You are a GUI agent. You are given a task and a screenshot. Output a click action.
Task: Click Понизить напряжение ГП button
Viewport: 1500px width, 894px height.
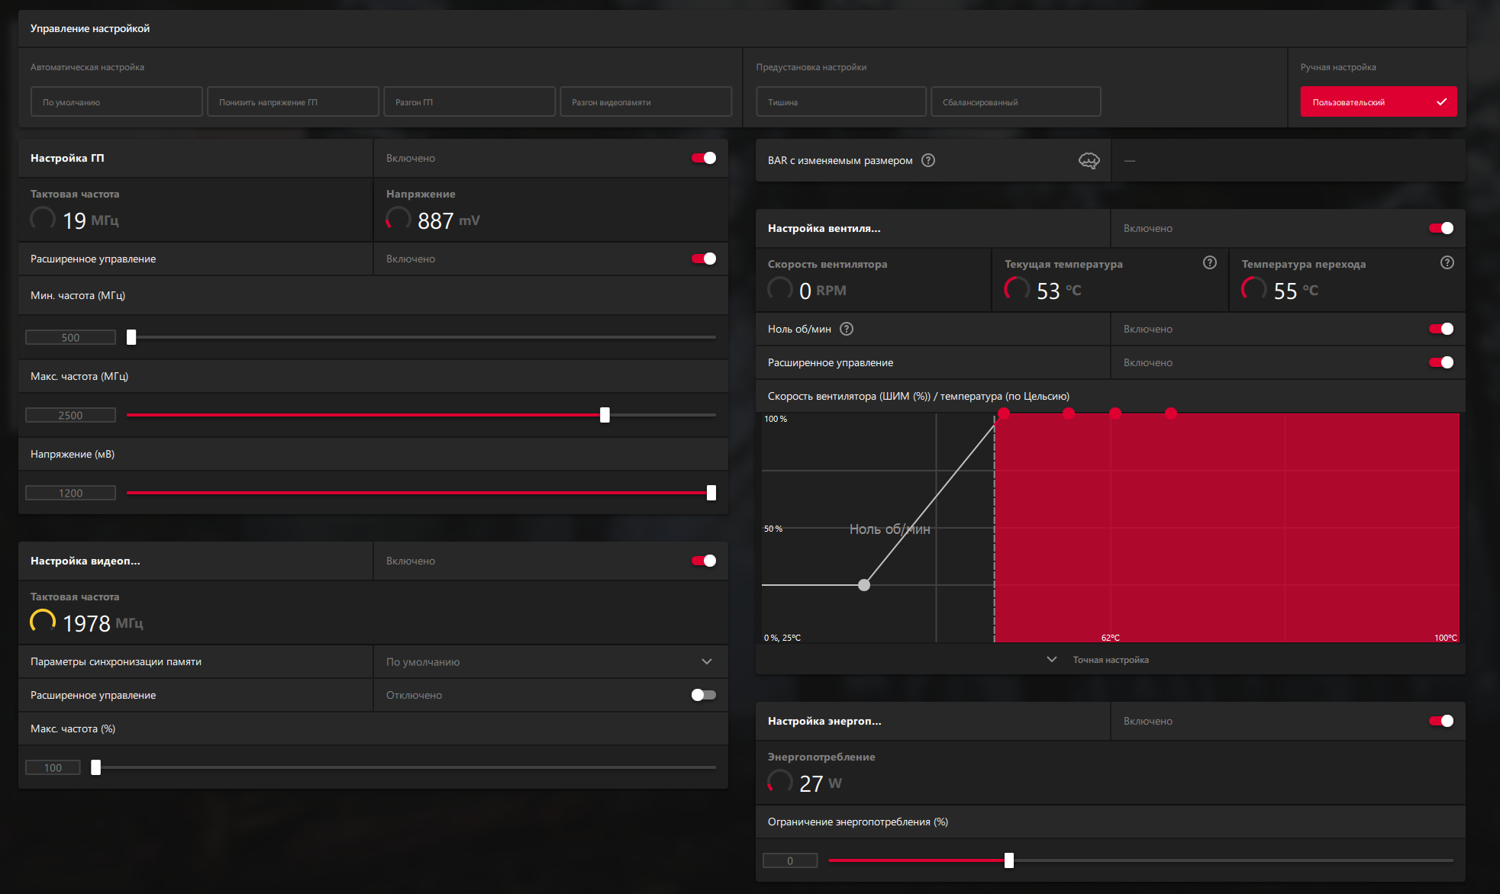(292, 101)
